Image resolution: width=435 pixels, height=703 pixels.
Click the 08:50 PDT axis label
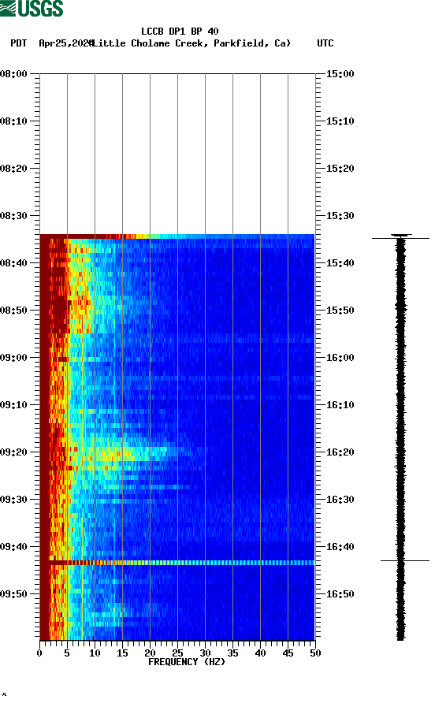coord(13,311)
